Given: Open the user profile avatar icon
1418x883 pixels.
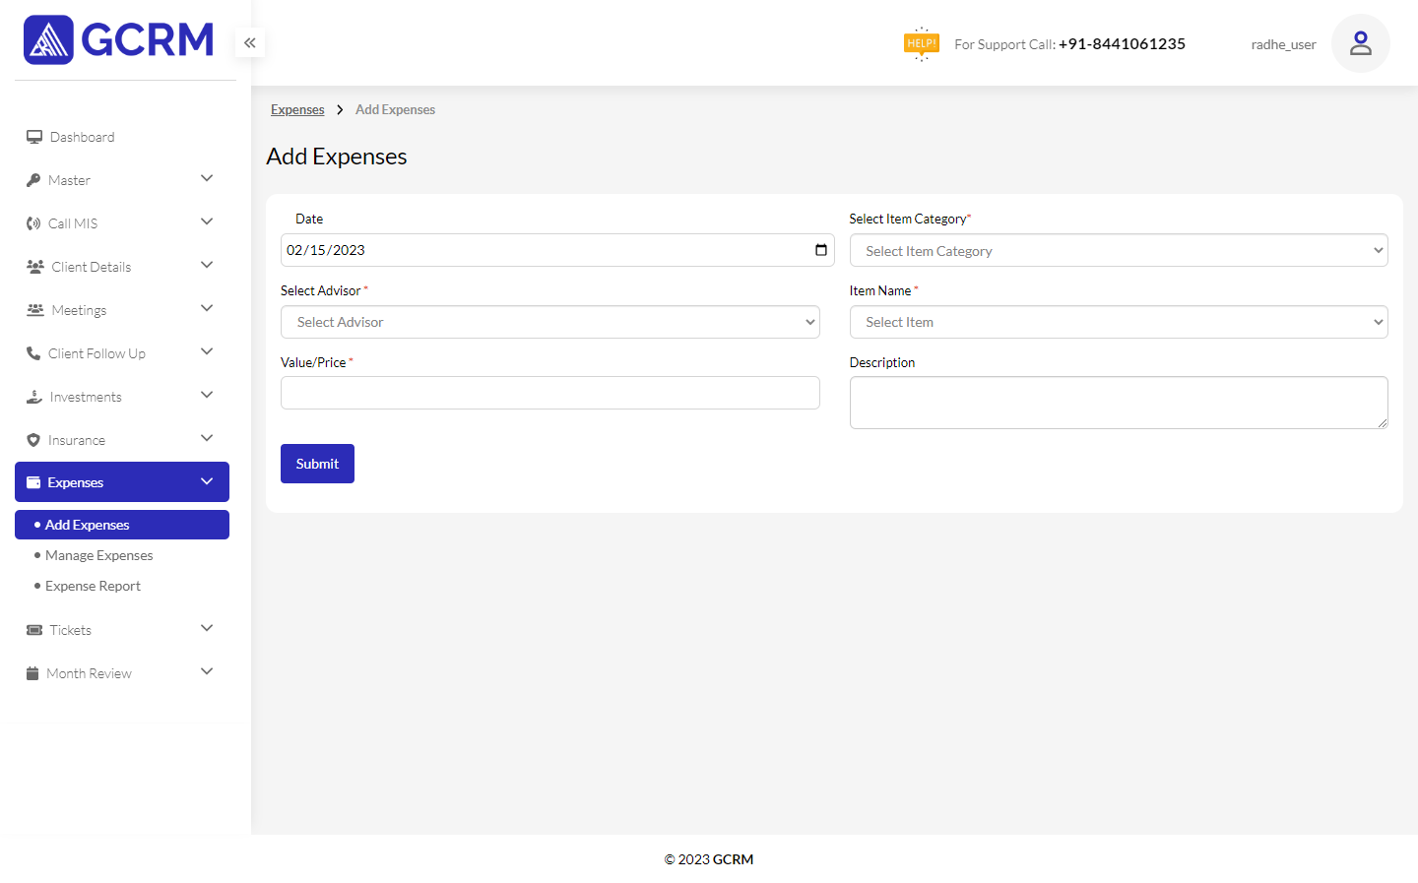Looking at the screenshot, I should coord(1360,43).
